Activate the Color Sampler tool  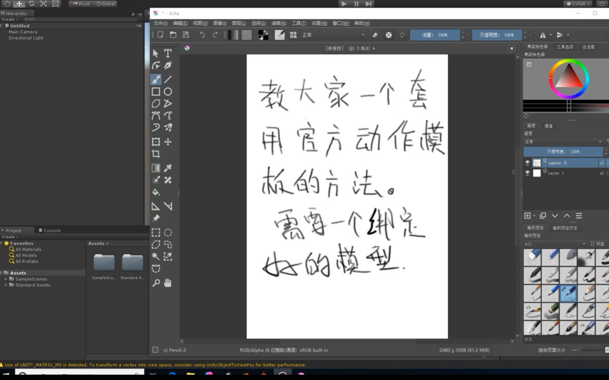point(168,168)
